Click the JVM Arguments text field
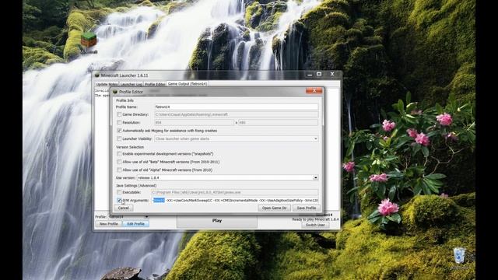 pos(234,201)
